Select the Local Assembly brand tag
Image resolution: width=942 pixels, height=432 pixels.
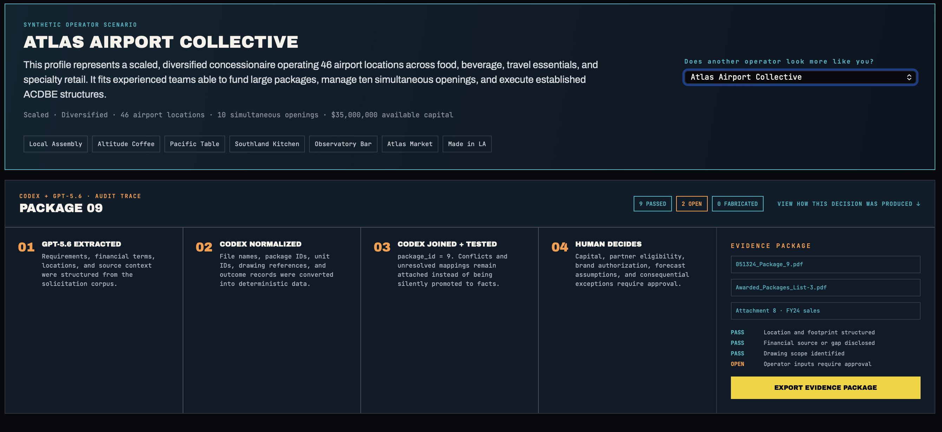coord(55,144)
